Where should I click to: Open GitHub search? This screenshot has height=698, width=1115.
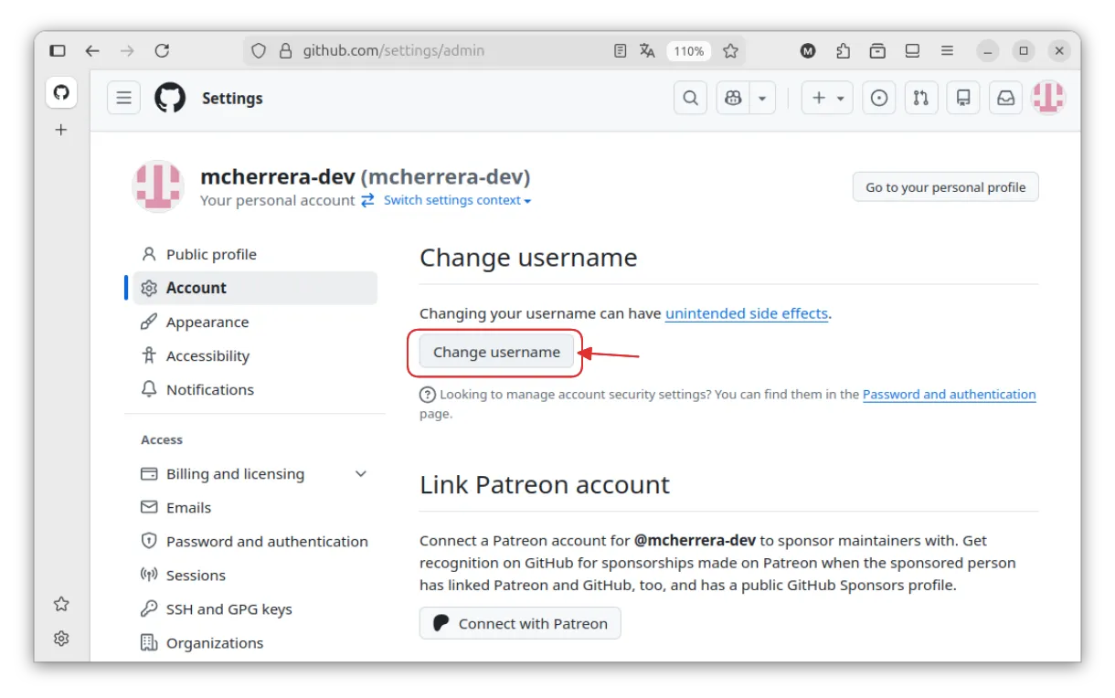click(690, 98)
